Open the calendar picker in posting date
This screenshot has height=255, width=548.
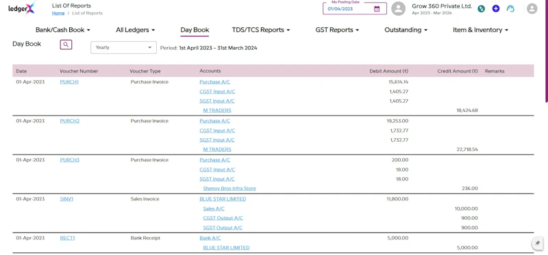click(377, 9)
